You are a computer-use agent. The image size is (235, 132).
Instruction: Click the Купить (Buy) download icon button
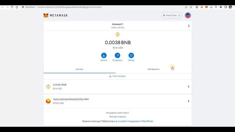click(104, 55)
